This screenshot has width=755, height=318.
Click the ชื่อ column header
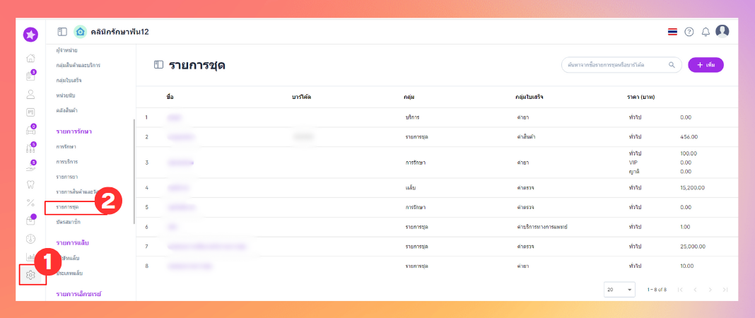pyautogui.click(x=170, y=98)
